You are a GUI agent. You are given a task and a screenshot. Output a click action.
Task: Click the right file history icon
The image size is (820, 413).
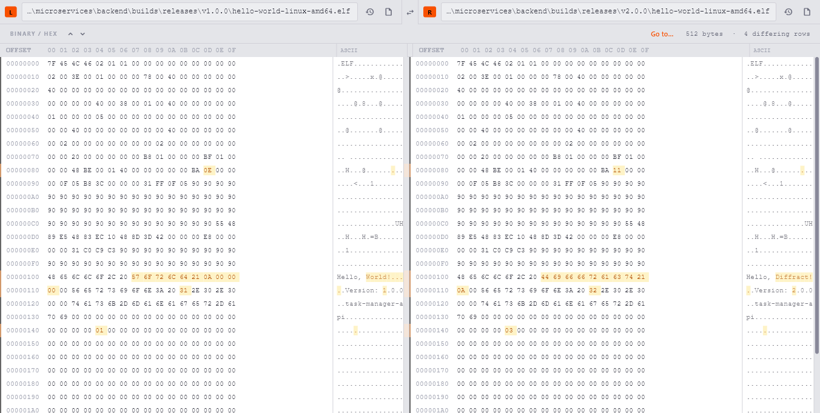tap(788, 12)
